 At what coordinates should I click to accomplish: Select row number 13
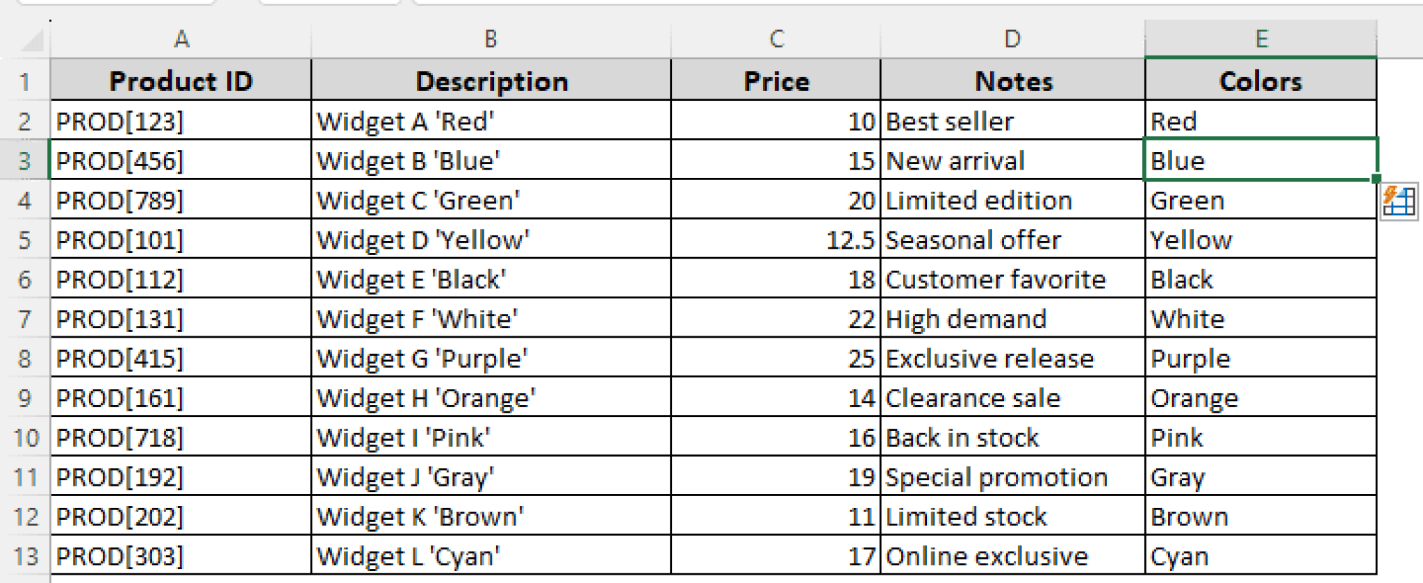pyautogui.click(x=26, y=555)
